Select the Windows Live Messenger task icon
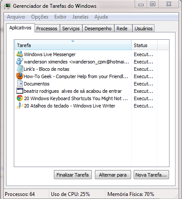Image resolution: width=182 pixels, height=199 pixels. tap(20, 54)
